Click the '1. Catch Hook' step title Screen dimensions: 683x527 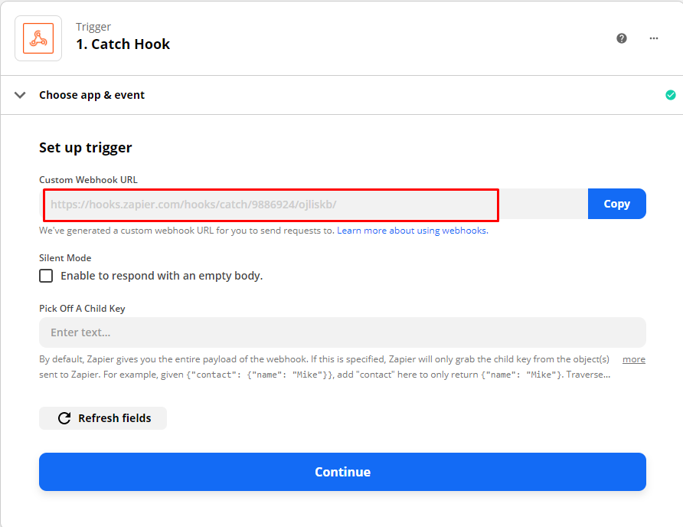[x=123, y=44]
